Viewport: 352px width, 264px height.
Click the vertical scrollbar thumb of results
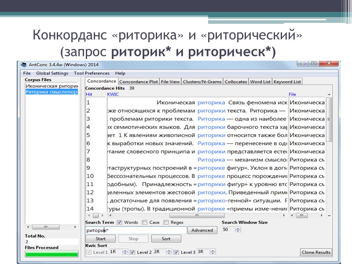pos(329,119)
